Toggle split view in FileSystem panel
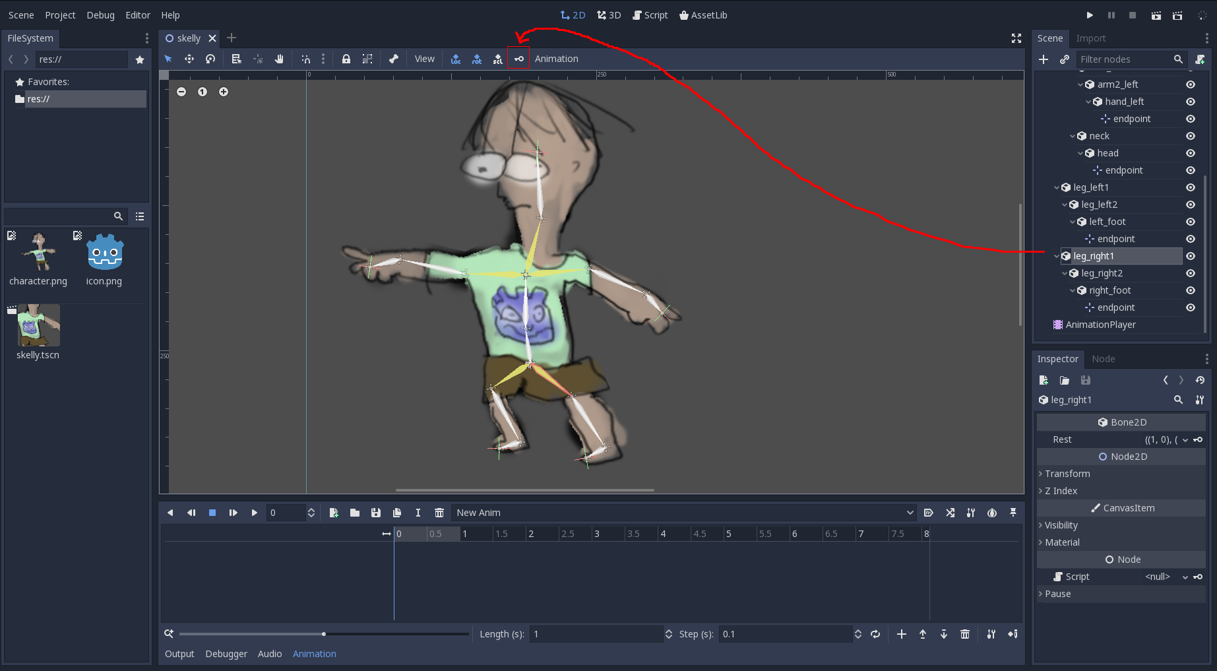 140,216
